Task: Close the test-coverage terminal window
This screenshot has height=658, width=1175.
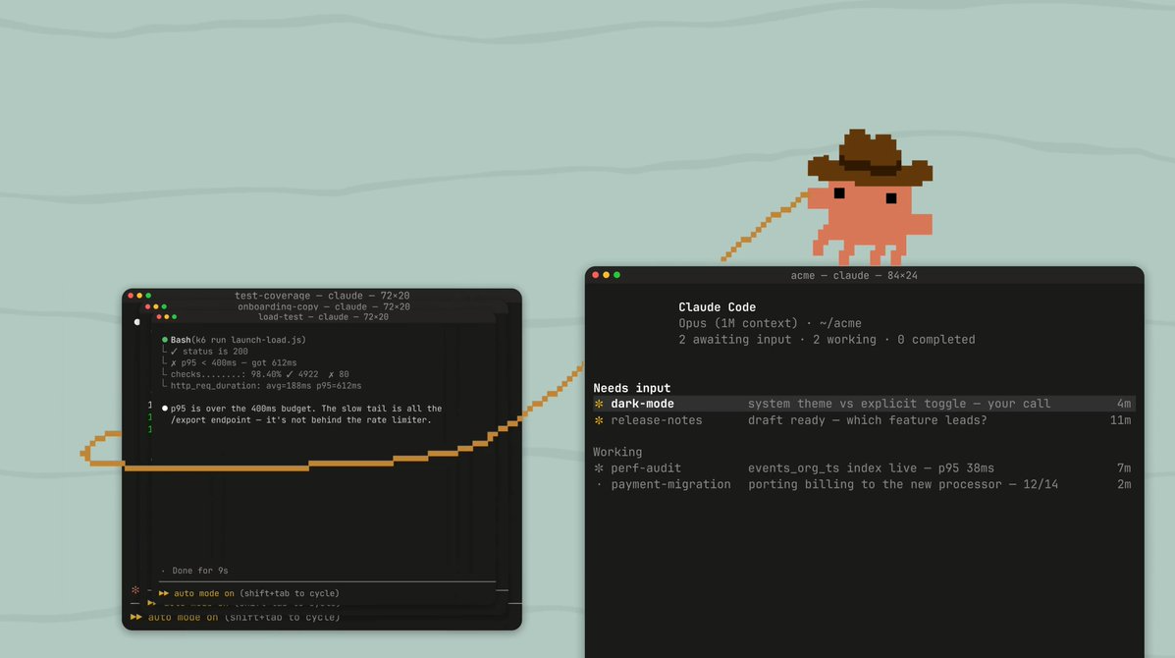Action: [x=131, y=296]
